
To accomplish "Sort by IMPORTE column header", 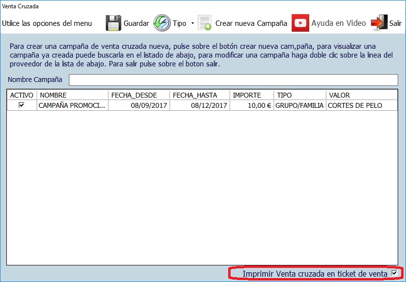I will (x=252, y=95).
